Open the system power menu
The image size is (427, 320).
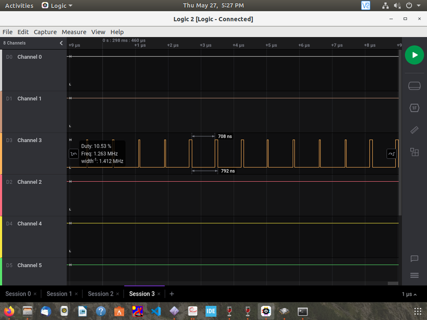point(409,6)
